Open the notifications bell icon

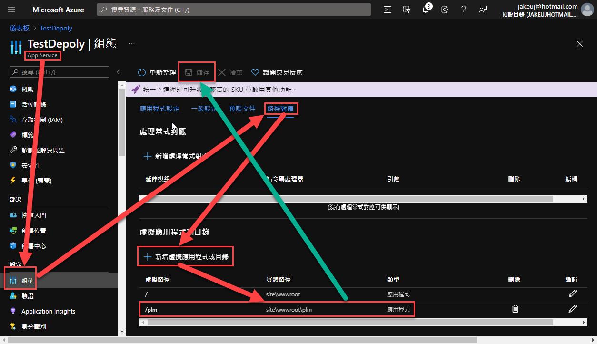(x=426, y=10)
